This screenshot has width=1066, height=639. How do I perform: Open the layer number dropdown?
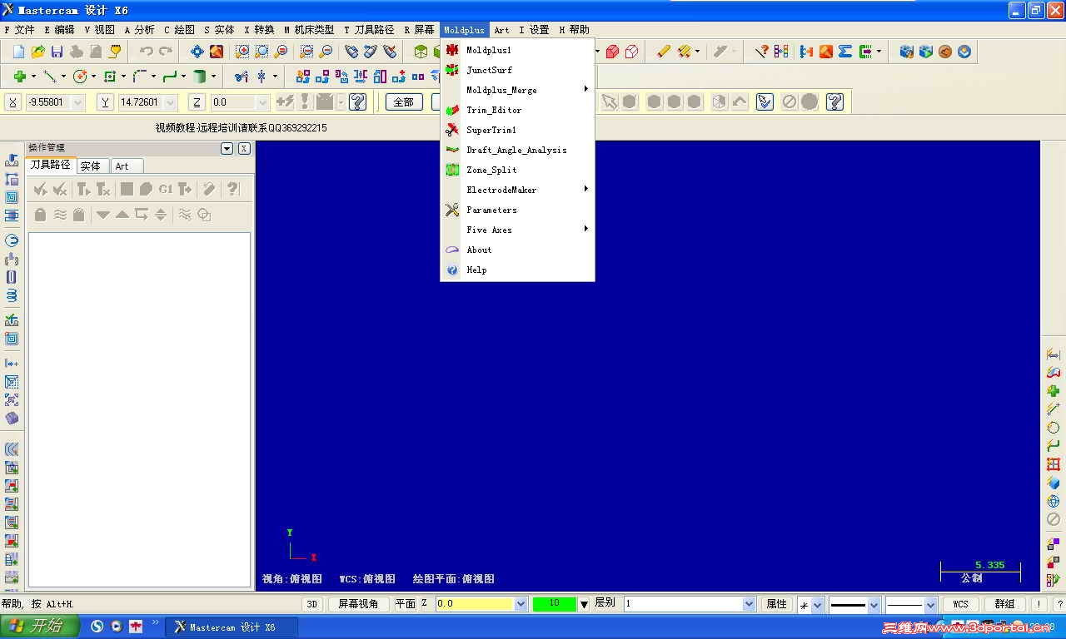749,604
